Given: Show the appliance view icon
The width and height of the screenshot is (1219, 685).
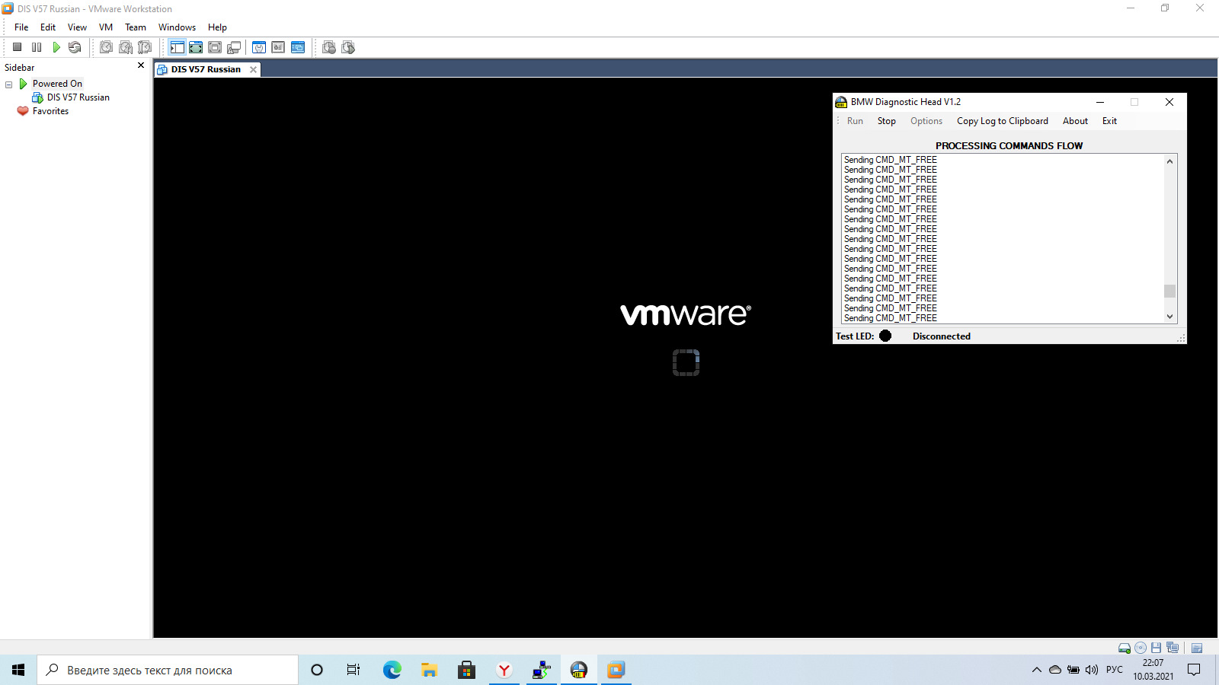Looking at the screenshot, I should 278,47.
